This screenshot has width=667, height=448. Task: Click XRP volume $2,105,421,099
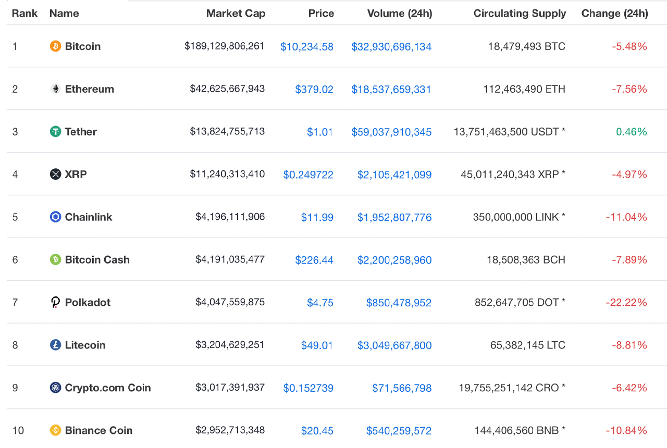[x=394, y=175]
